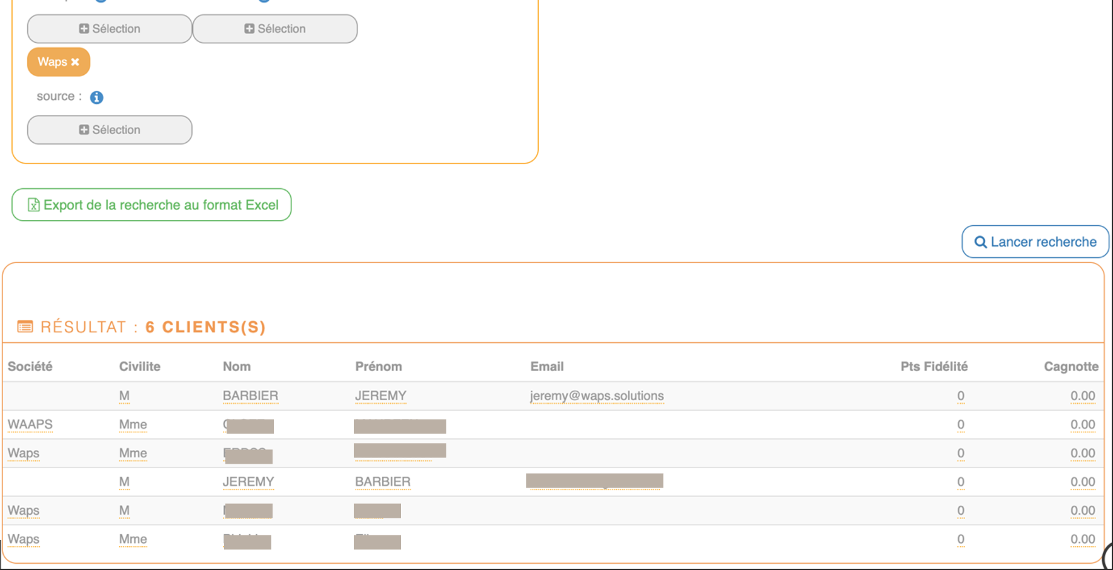Click the list icon beside Résultat heading

point(25,327)
